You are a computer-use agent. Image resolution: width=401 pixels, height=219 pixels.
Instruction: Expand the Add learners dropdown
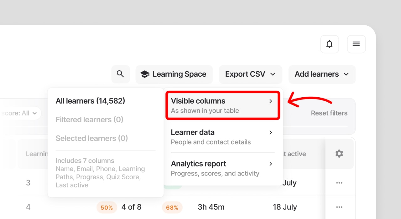pyautogui.click(x=322, y=74)
